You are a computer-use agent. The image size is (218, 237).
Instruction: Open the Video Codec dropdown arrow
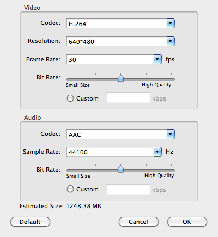point(171,23)
